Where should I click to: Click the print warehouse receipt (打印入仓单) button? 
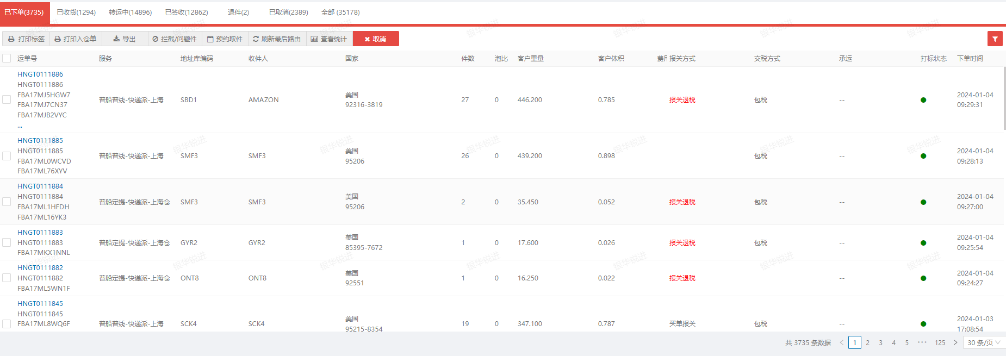tap(76, 39)
